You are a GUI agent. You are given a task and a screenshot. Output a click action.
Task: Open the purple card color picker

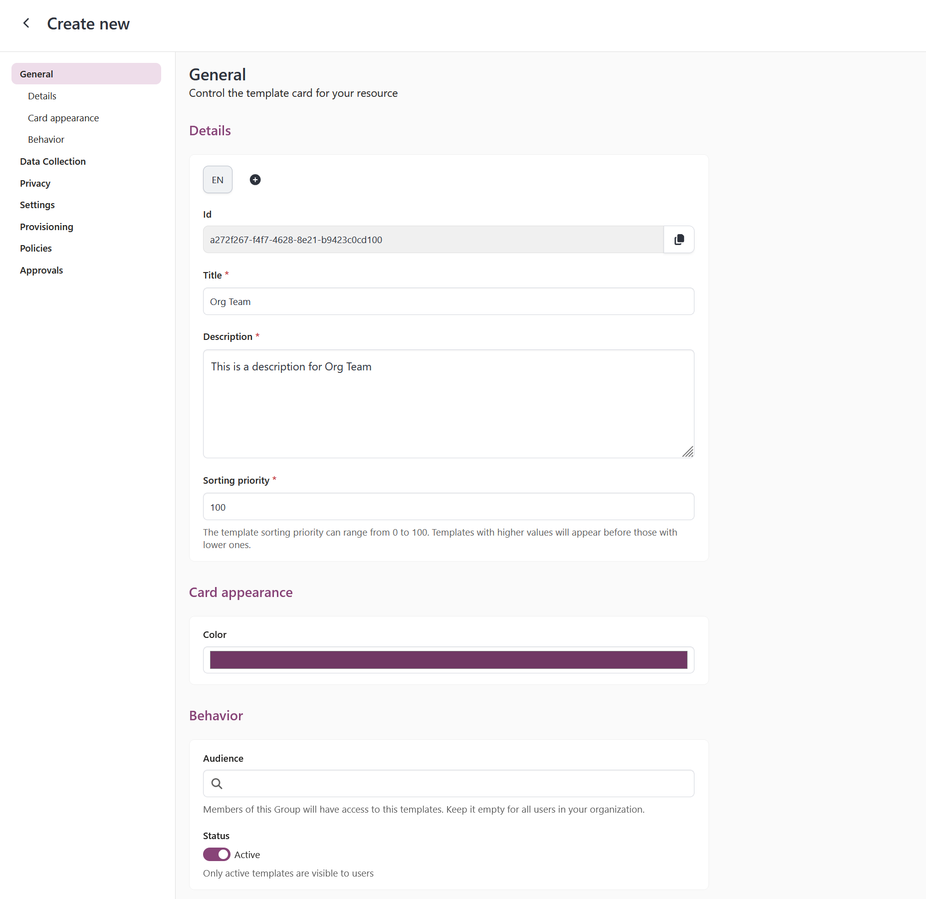pos(448,660)
